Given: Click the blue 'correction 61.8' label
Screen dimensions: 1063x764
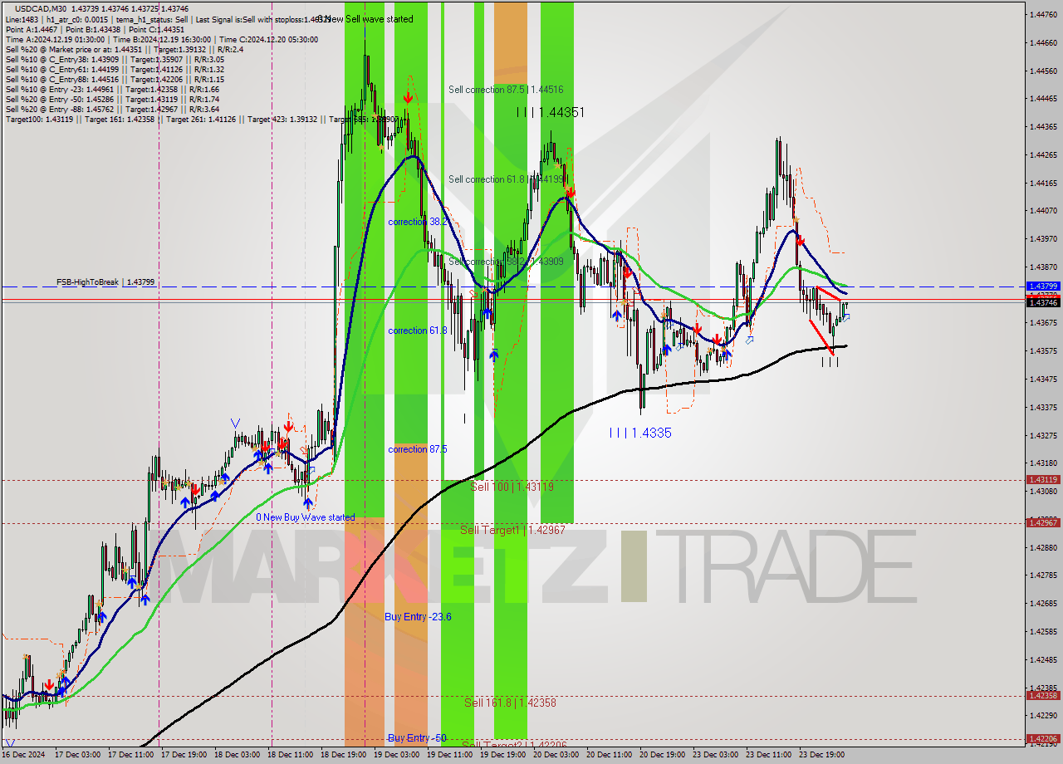Looking at the screenshot, I should tap(419, 331).
